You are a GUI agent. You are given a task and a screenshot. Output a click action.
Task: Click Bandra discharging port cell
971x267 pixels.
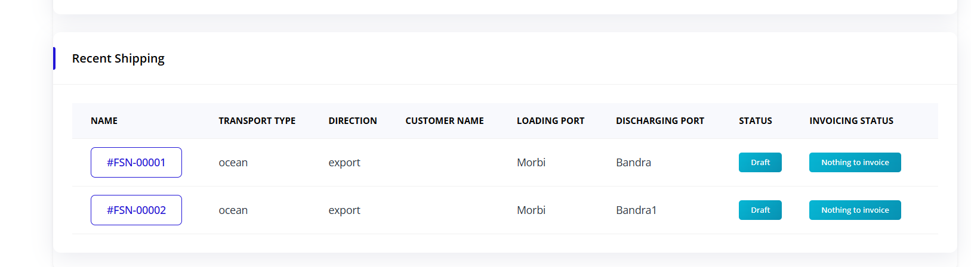click(633, 162)
